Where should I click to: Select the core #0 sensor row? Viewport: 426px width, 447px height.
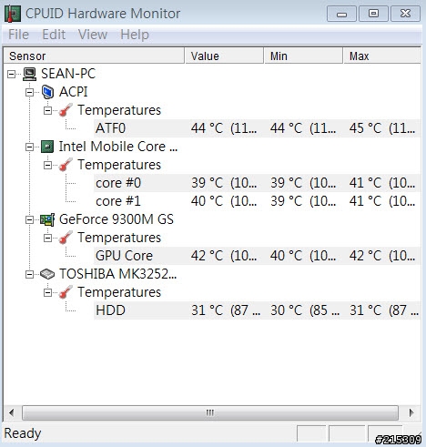click(x=258, y=183)
